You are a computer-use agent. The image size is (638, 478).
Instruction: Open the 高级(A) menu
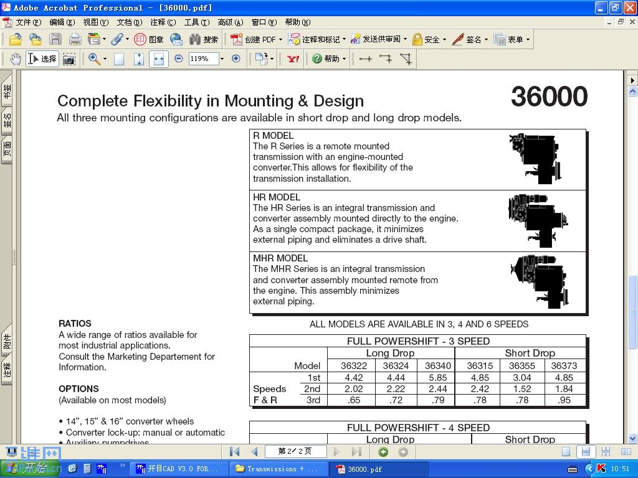[x=231, y=22]
